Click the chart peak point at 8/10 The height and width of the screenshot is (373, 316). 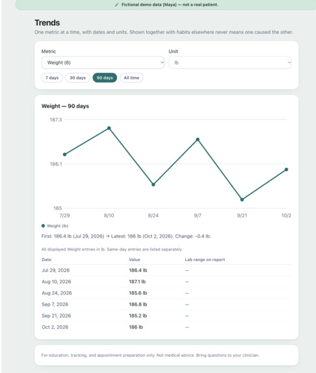coord(109,128)
